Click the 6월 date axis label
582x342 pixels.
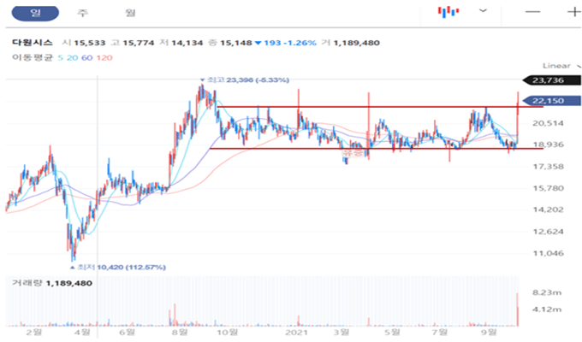127,332
